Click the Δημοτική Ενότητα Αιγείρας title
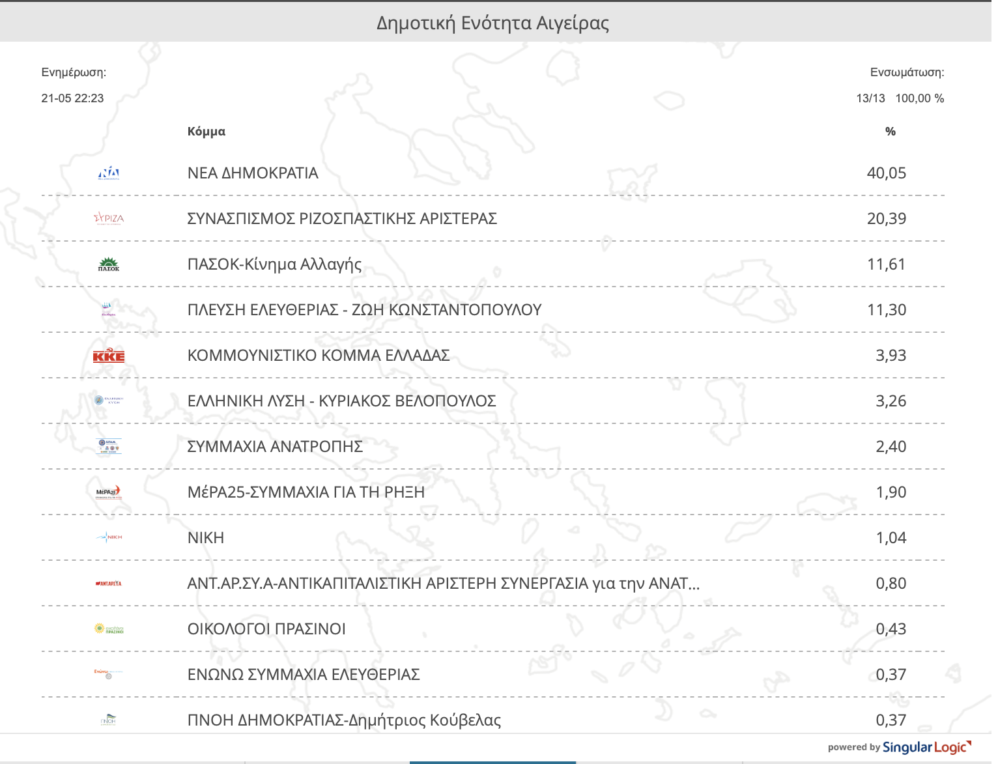The width and height of the screenshot is (998, 764). point(493,23)
